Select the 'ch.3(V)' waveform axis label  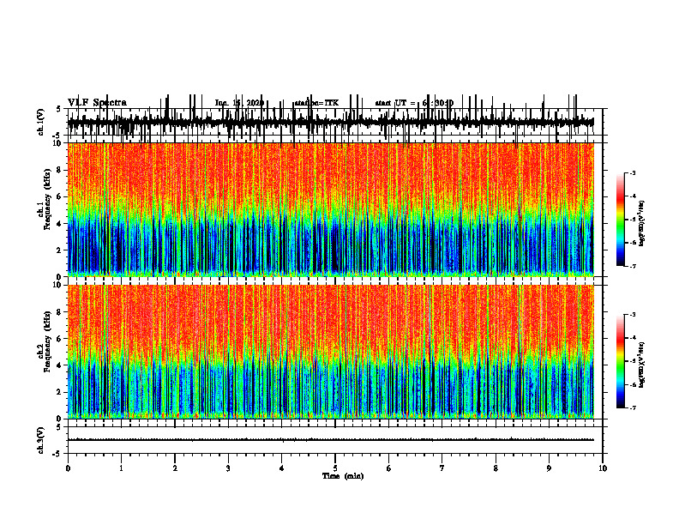[x=41, y=440]
